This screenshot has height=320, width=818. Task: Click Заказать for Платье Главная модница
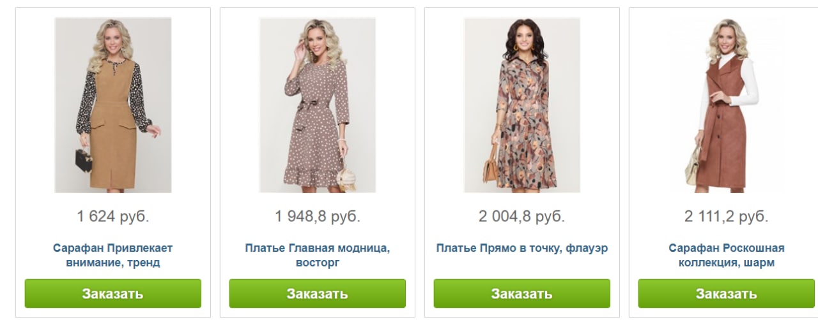point(318,294)
